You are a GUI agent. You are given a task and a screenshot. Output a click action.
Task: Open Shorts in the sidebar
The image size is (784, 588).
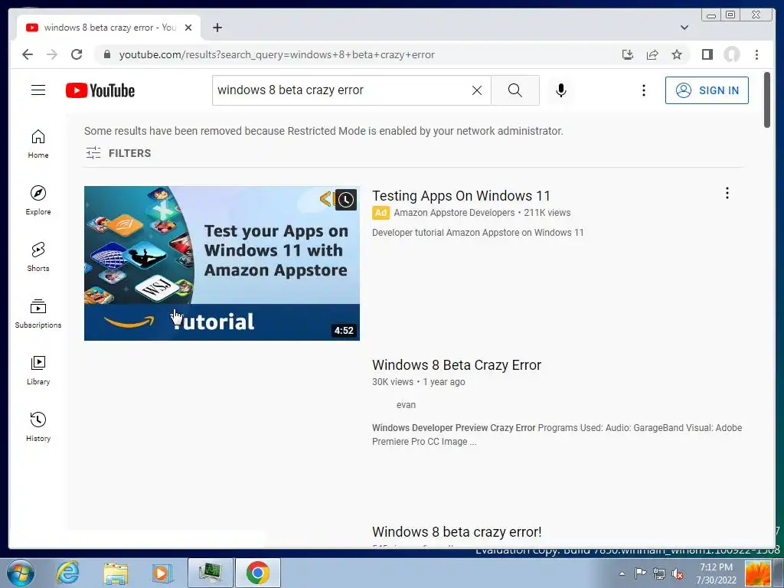tap(38, 257)
